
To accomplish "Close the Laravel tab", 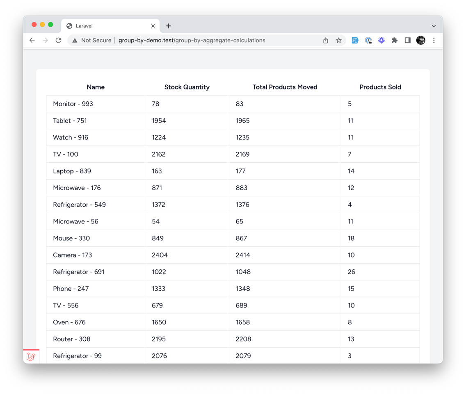I will tap(153, 26).
